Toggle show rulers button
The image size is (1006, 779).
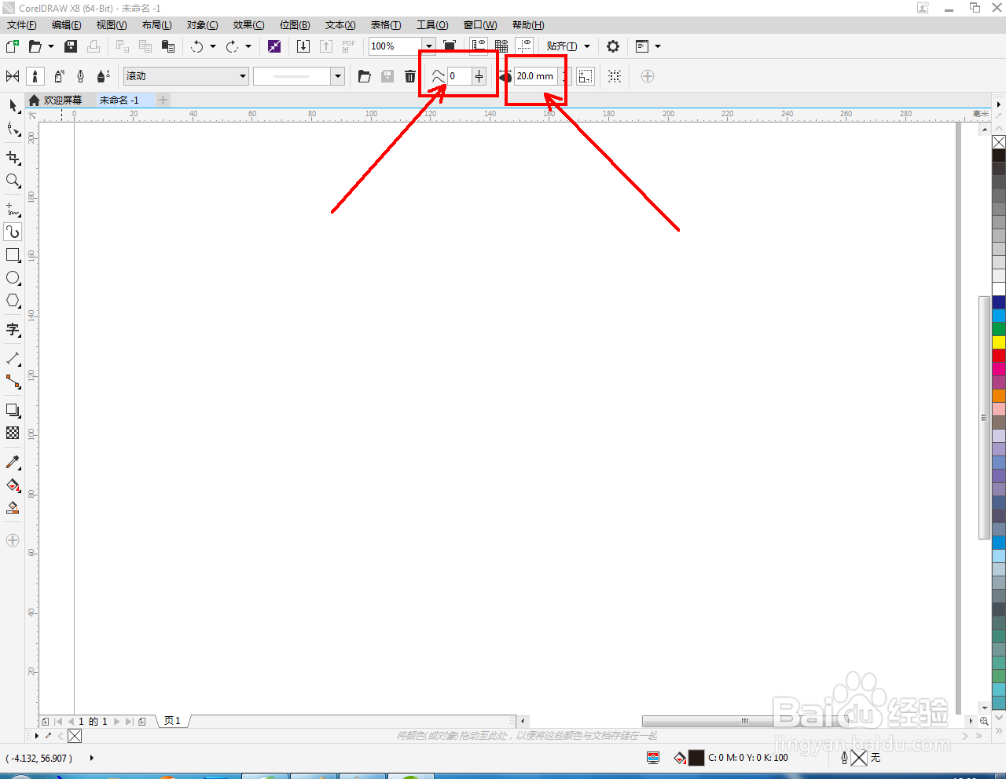click(x=479, y=46)
